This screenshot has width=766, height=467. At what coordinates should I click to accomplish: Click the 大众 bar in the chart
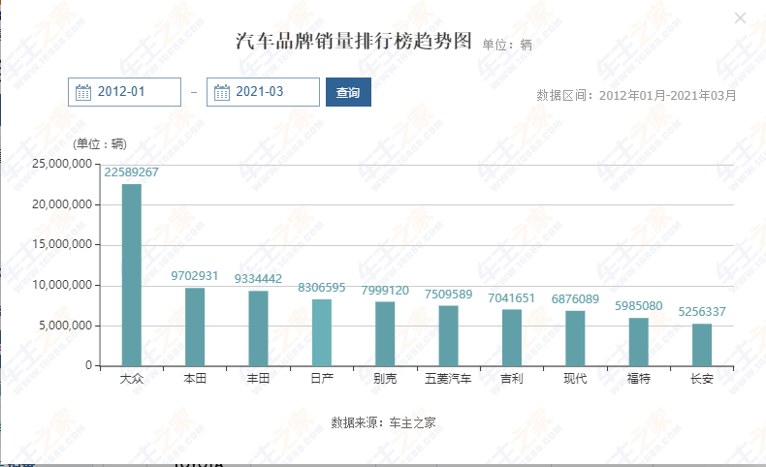(x=132, y=275)
